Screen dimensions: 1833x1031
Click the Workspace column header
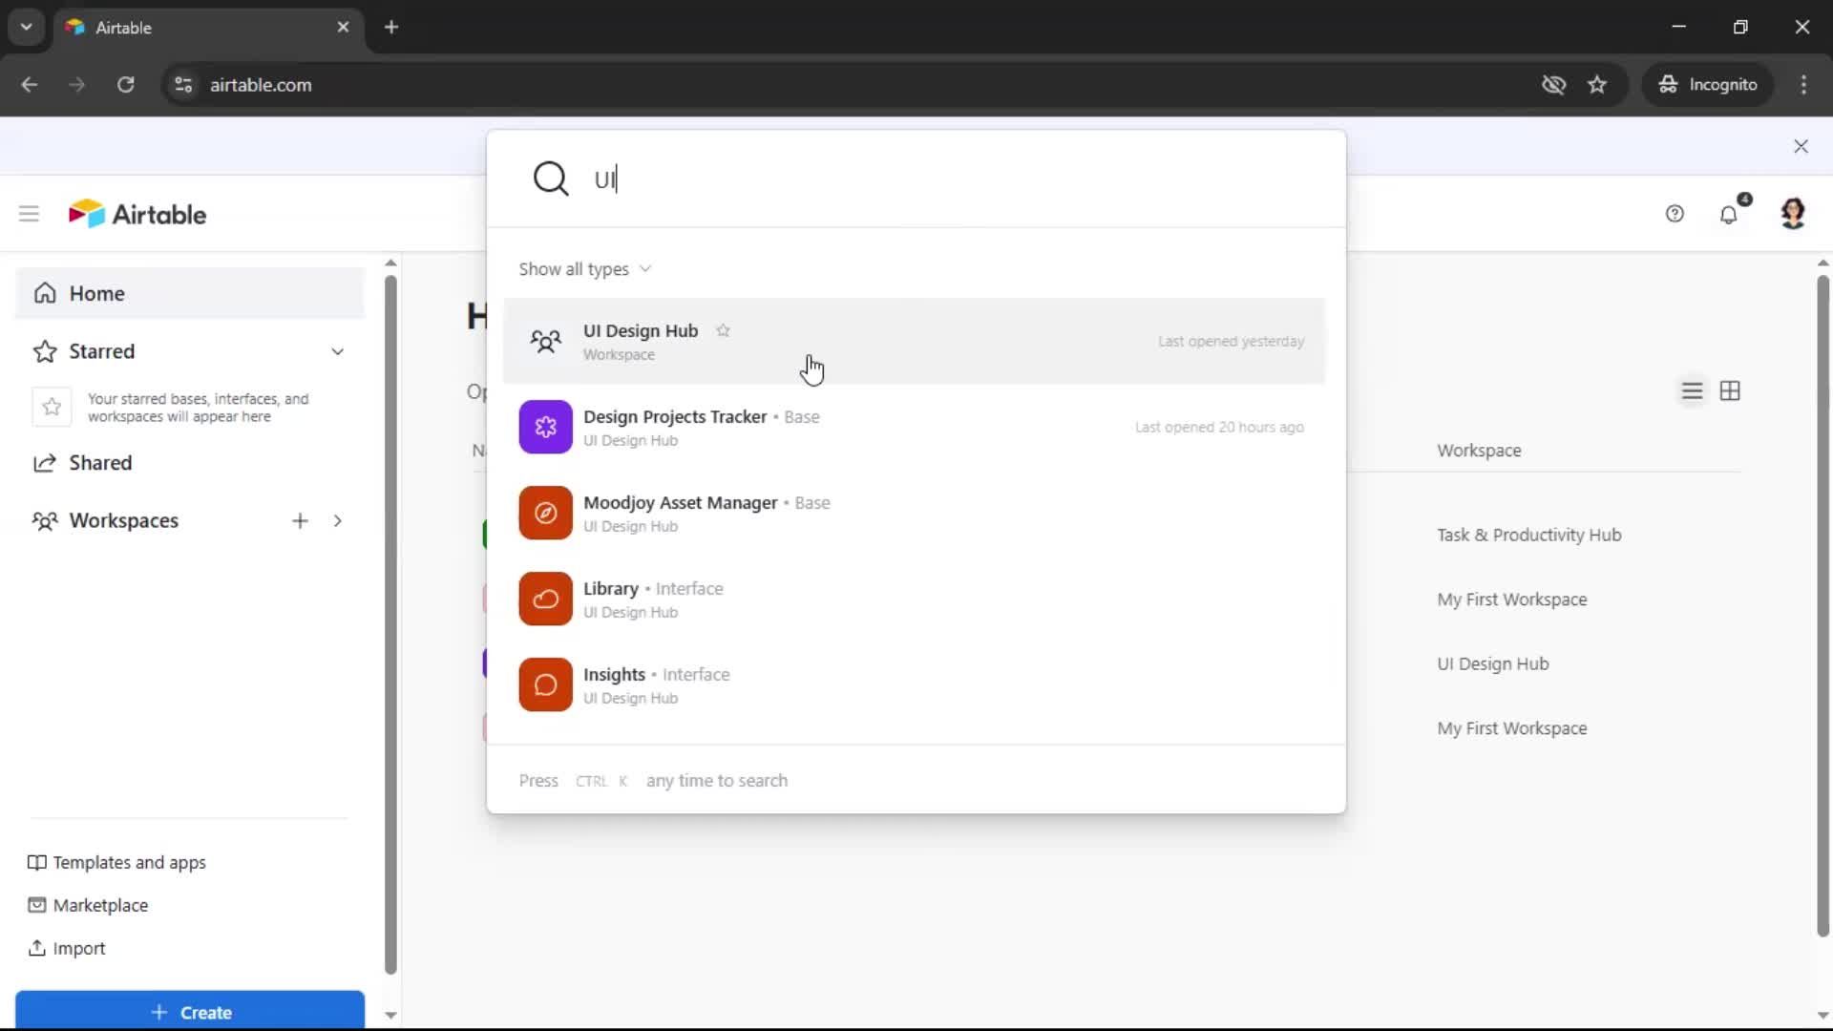1479,450
